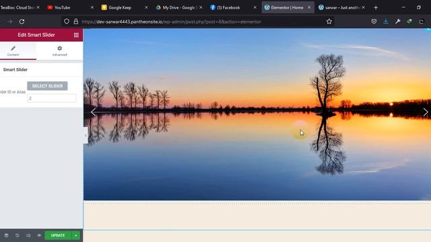Click the green Update button
This screenshot has width=431, height=242.
click(58, 235)
